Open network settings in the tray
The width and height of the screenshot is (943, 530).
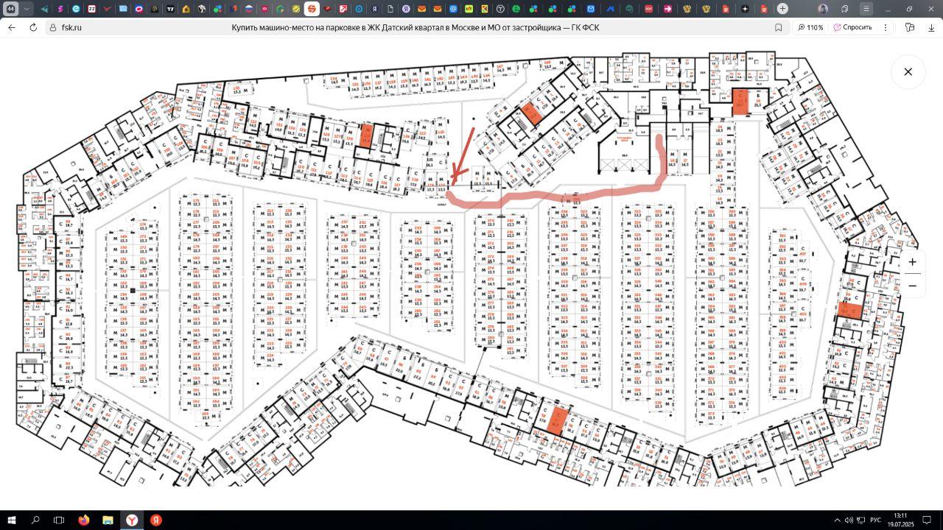pos(860,520)
